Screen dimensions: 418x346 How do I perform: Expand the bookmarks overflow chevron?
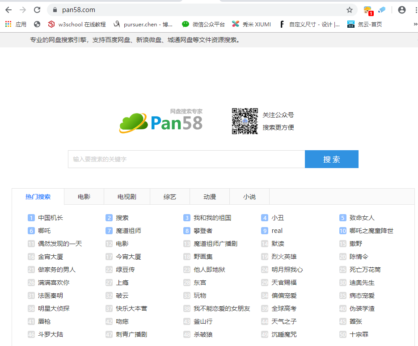[415, 24]
